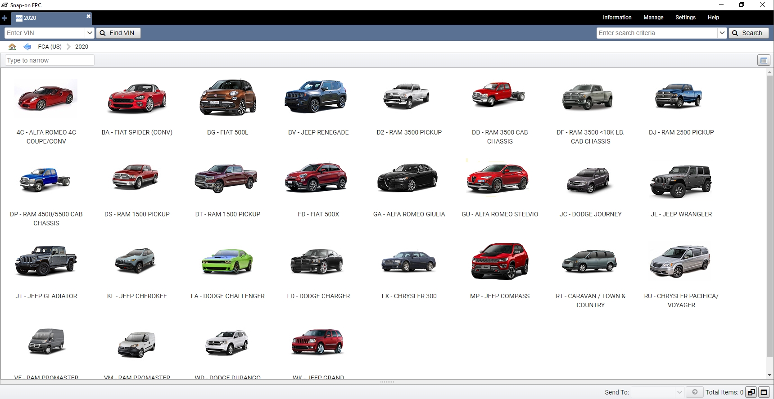The height and width of the screenshot is (399, 774).
Task: Click the Find VIN button
Action: tap(118, 33)
